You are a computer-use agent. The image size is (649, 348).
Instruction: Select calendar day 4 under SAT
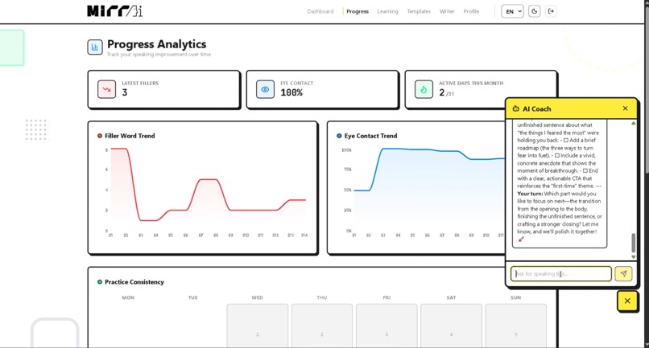point(451,325)
